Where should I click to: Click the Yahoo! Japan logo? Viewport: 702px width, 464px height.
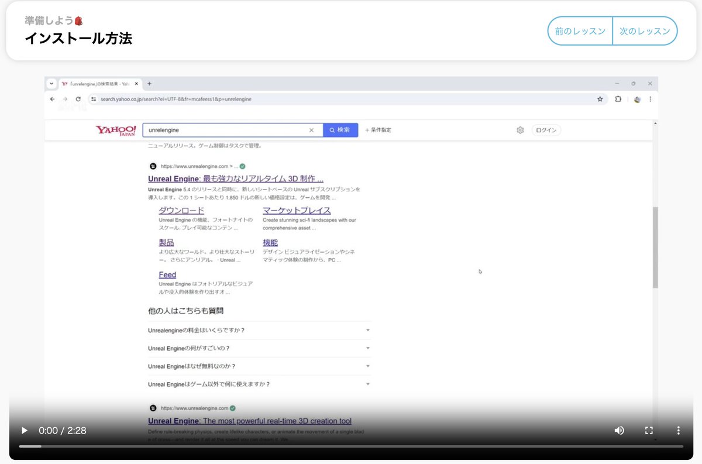tap(116, 130)
